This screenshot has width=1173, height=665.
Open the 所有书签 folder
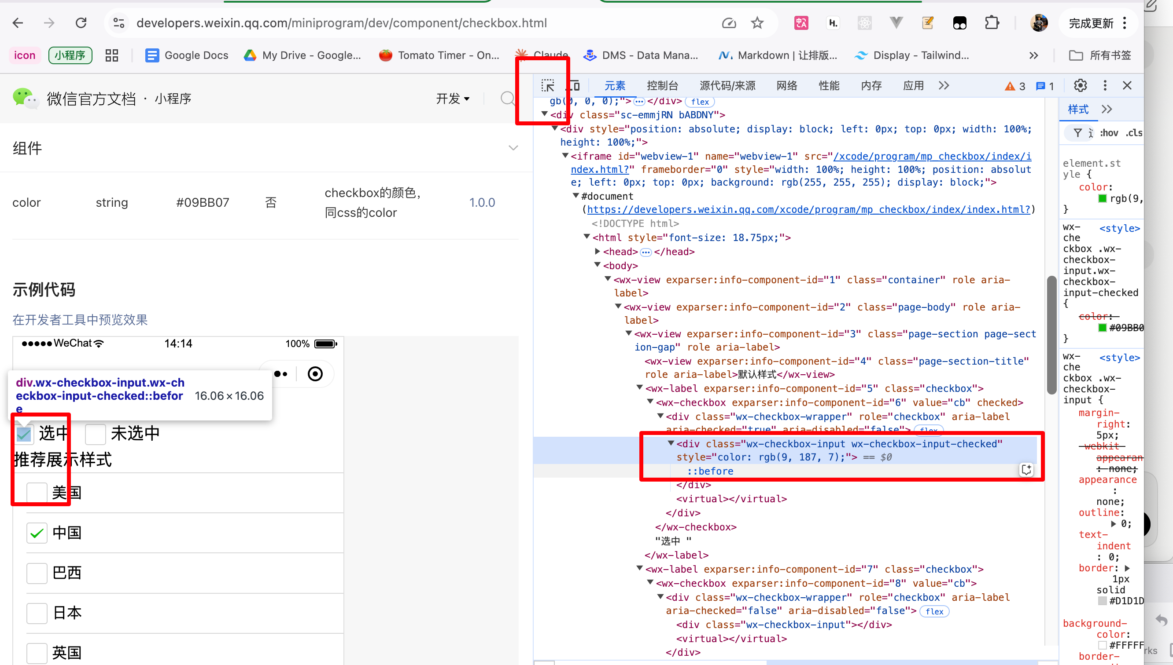(1100, 55)
